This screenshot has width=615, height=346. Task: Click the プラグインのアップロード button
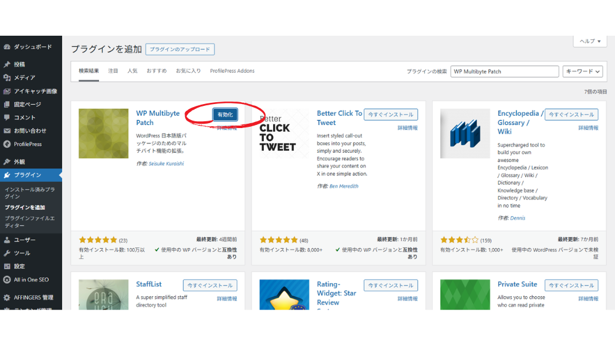point(180,49)
